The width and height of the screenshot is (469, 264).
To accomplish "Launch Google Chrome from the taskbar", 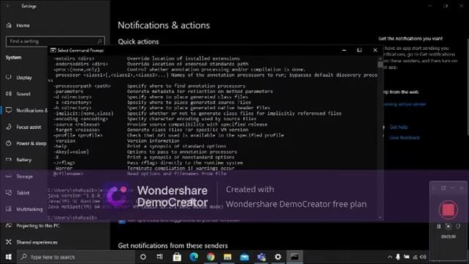I will pos(210,257).
